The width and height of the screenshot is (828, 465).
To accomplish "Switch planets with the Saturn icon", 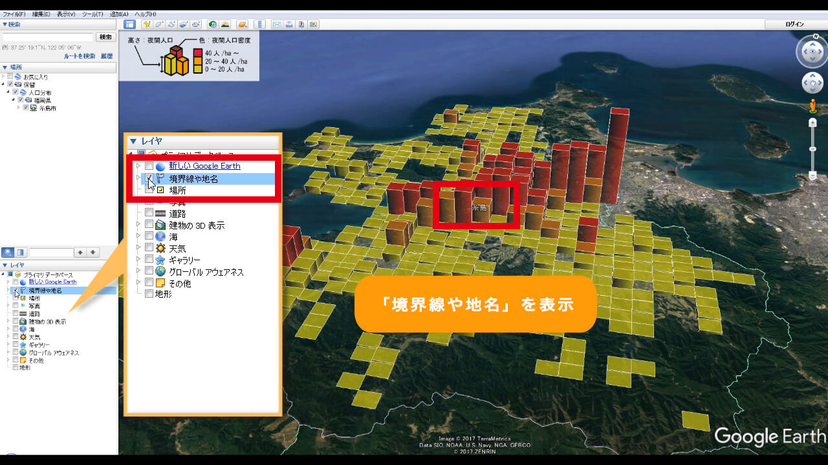I will tap(243, 25).
